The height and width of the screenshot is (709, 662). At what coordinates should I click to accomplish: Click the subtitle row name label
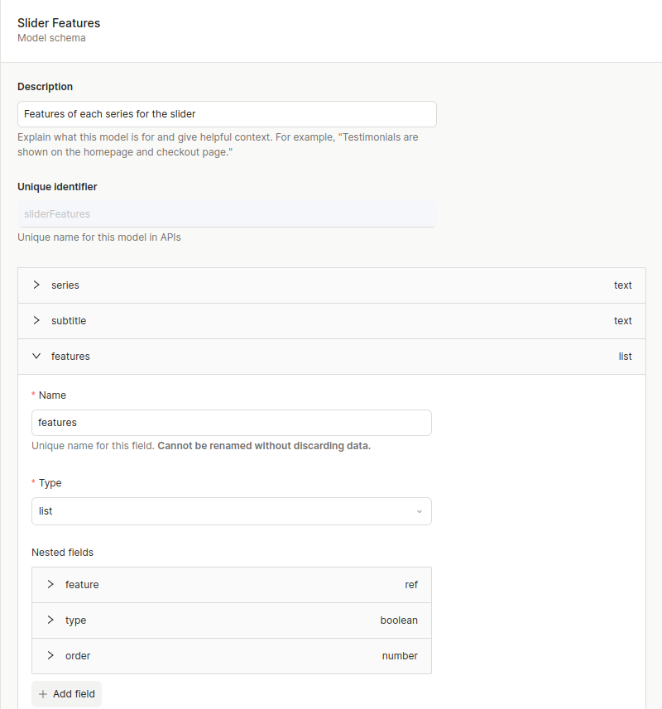point(69,320)
